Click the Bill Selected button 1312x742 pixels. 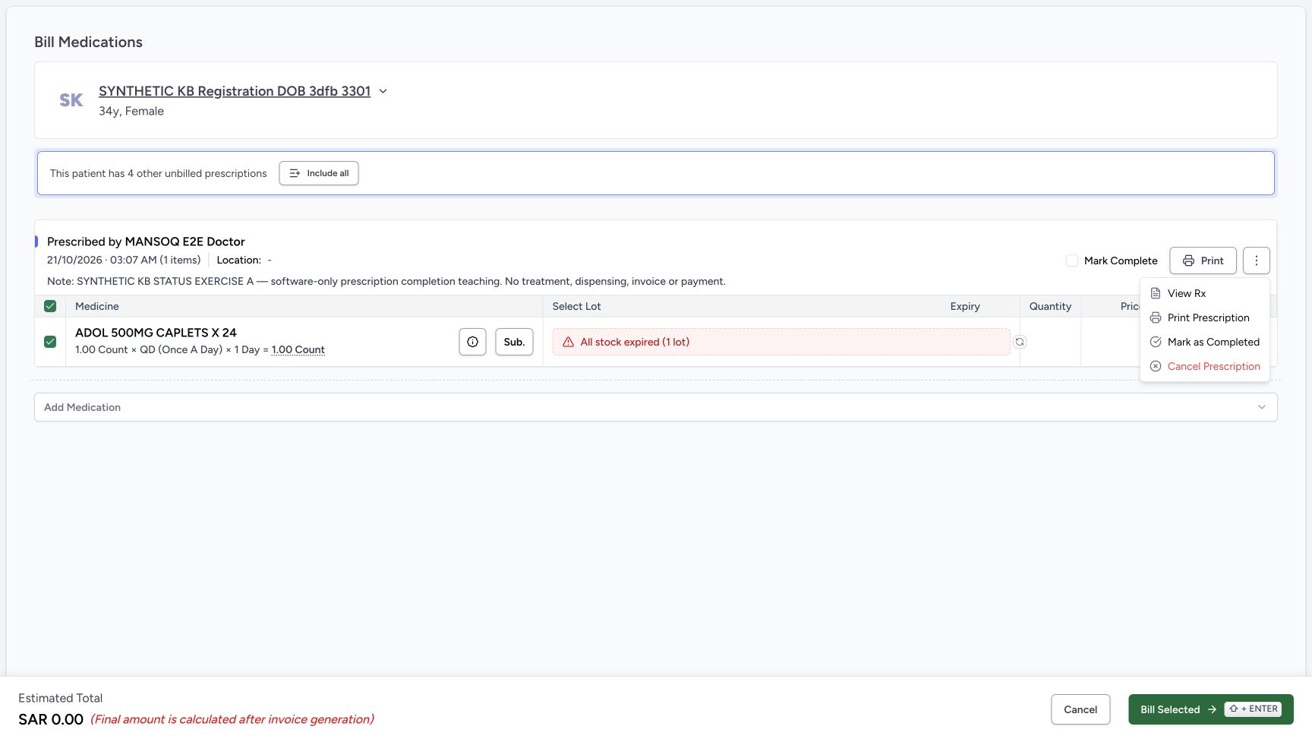(1210, 709)
